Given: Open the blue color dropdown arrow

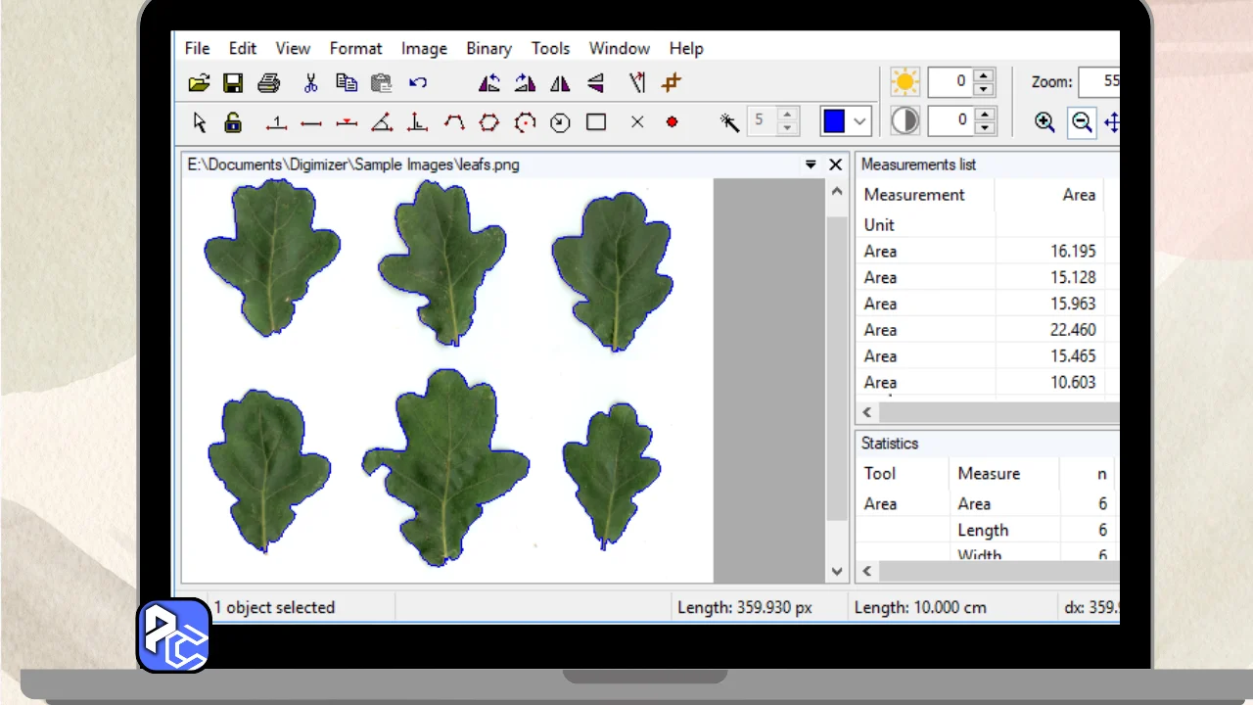Looking at the screenshot, I should tap(859, 121).
